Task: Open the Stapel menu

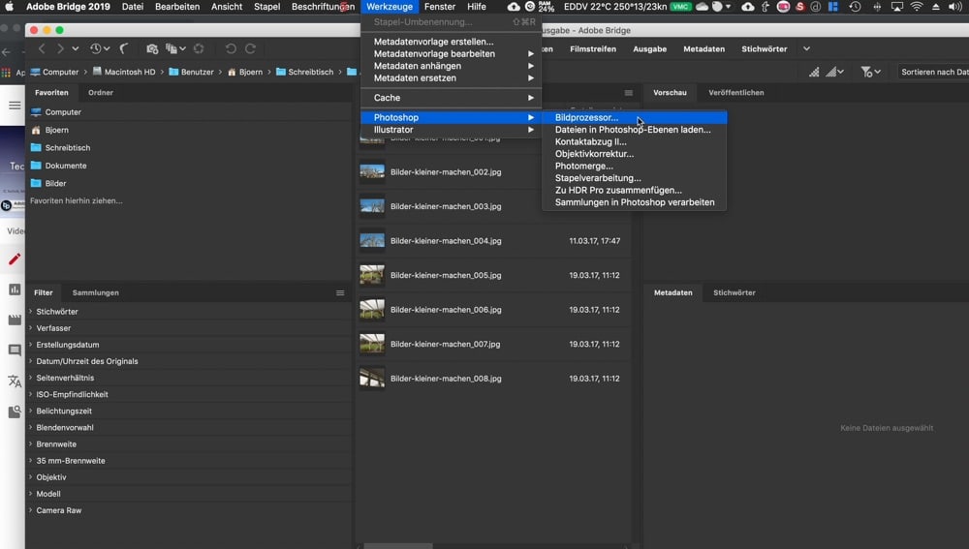Action: coord(267,7)
